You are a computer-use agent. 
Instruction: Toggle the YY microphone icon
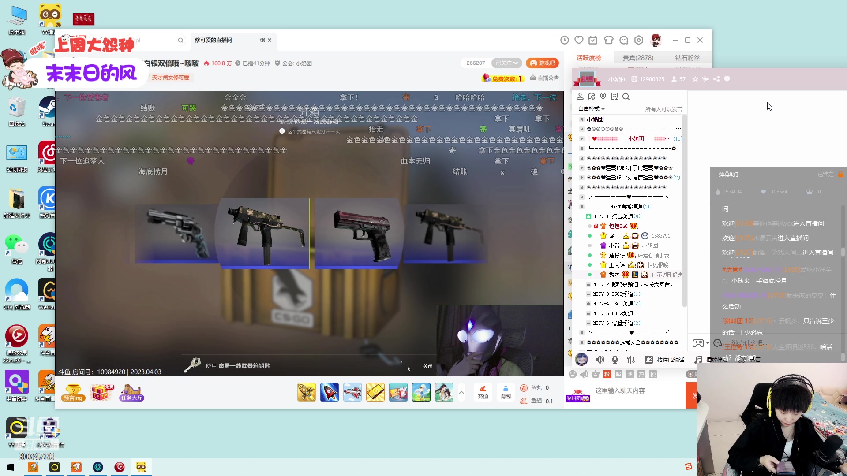point(615,360)
